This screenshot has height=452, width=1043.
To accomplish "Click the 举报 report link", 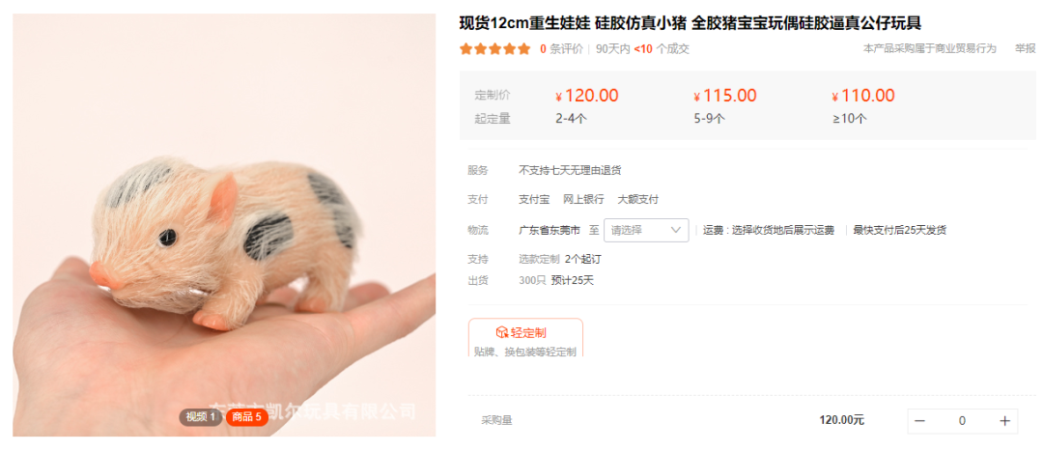I will pyautogui.click(x=1025, y=48).
